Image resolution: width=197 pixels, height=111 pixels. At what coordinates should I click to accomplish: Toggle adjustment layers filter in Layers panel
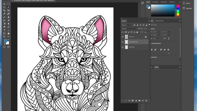[x=137, y=25]
